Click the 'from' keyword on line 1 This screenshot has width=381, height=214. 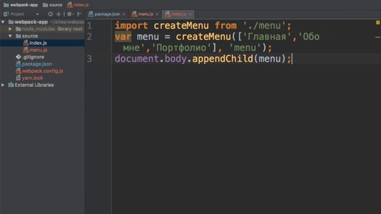coord(226,26)
